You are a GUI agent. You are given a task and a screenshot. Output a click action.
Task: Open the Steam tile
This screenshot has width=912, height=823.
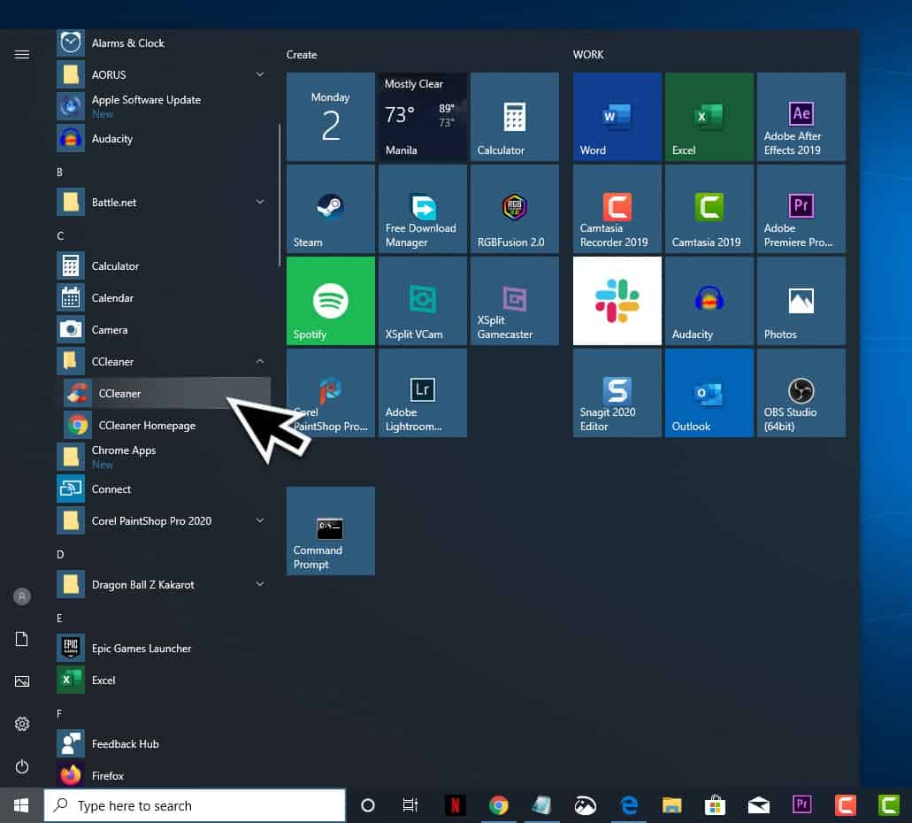point(330,208)
